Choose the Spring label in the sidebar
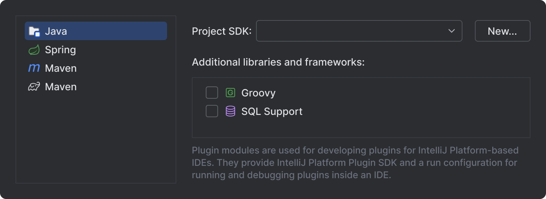This screenshot has width=546, height=199. 60,50
